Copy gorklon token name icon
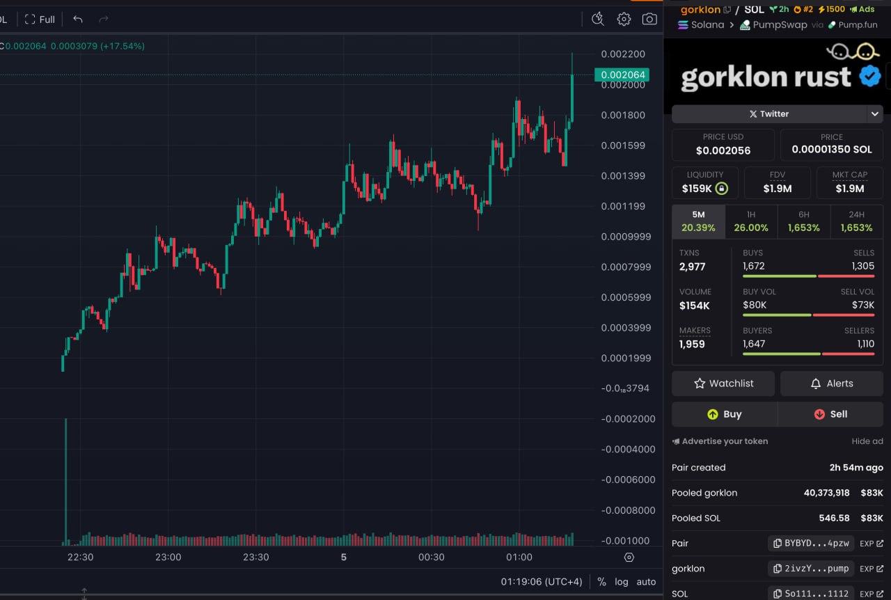891x600 pixels. (727, 9)
